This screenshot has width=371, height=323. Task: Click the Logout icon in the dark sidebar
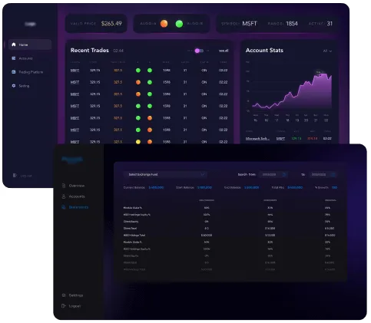pos(64,306)
